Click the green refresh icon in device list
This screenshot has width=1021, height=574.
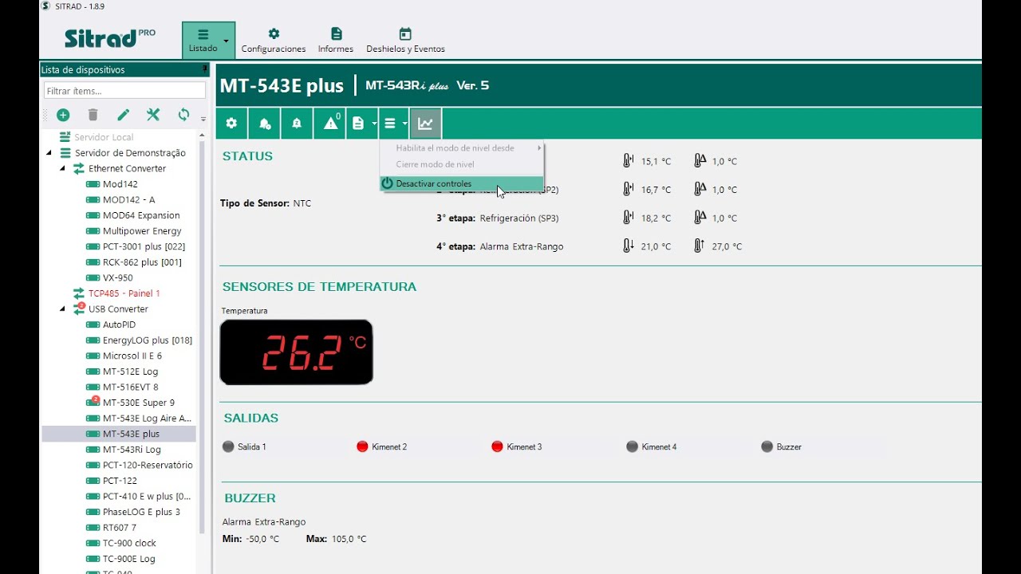pos(183,115)
